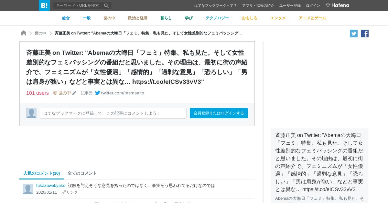Select 一般 category tab
The width and height of the screenshot is (388, 203).
click(x=87, y=18)
